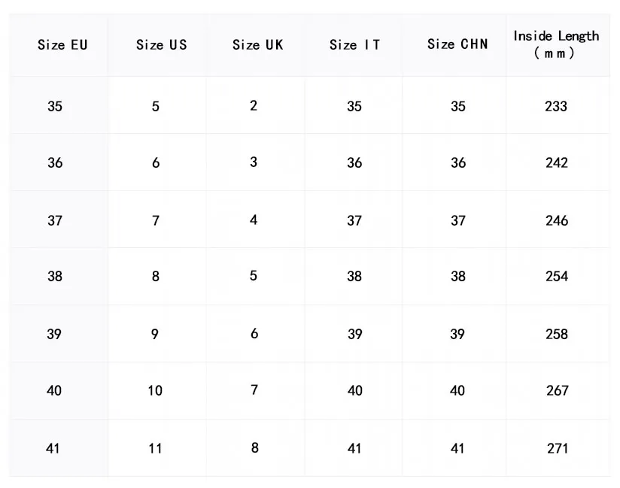
Task: Select the 258 inside length cell
Action: pyautogui.click(x=556, y=334)
